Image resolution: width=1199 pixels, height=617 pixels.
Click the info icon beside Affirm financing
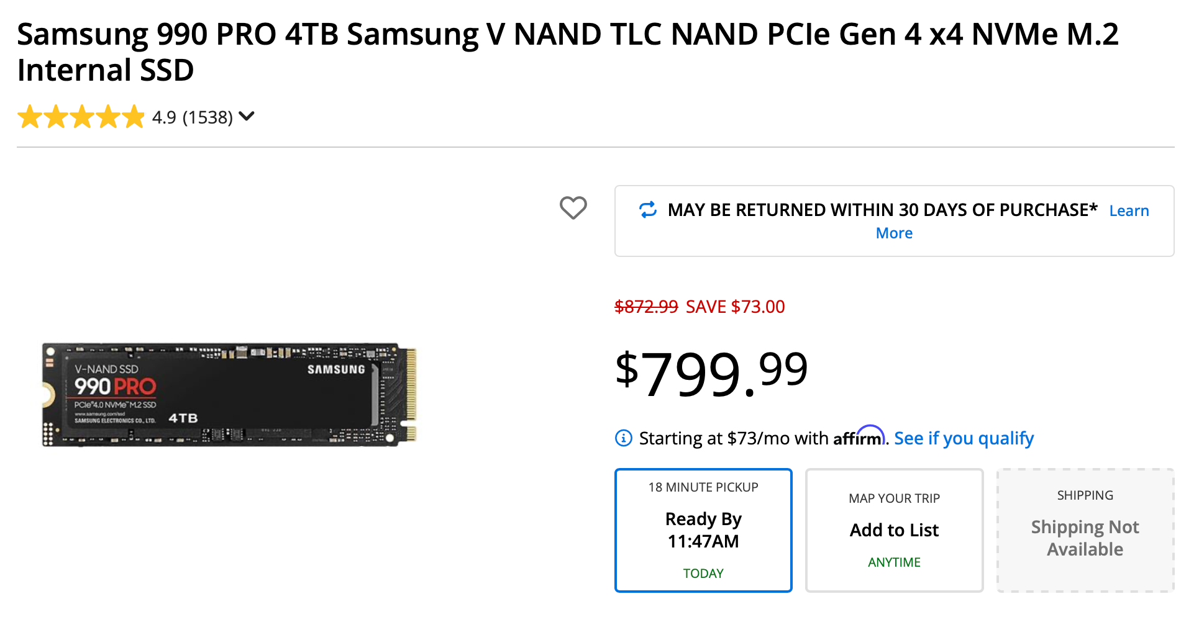point(623,438)
